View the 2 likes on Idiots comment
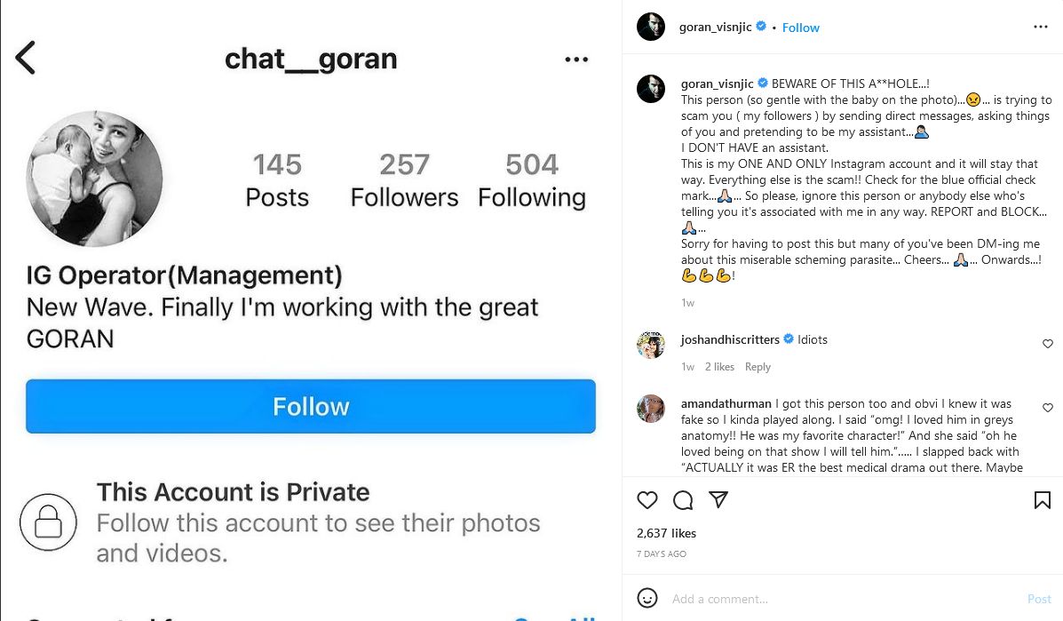Viewport: 1063px width, 621px height. tap(719, 367)
